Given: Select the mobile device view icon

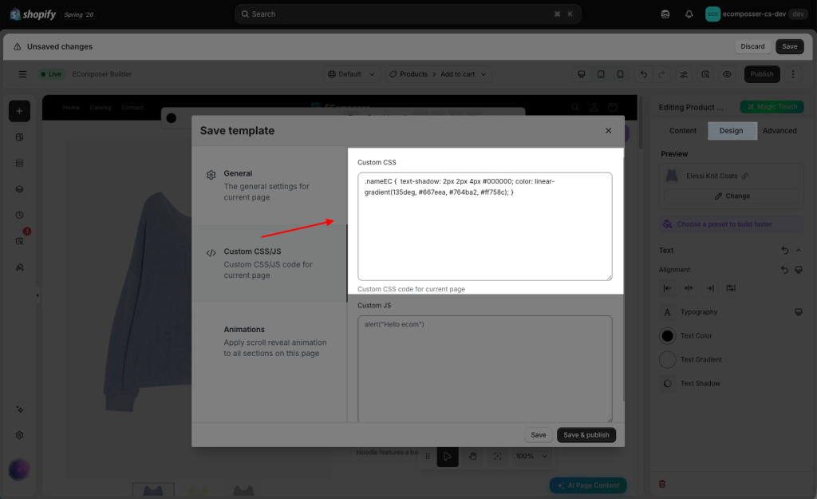Looking at the screenshot, I should [x=620, y=74].
